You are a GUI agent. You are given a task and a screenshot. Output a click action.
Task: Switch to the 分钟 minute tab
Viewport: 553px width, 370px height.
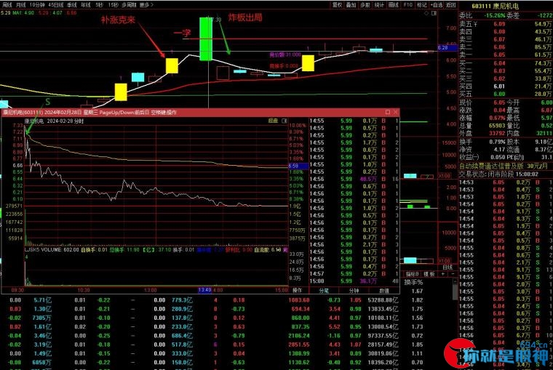click(x=354, y=290)
